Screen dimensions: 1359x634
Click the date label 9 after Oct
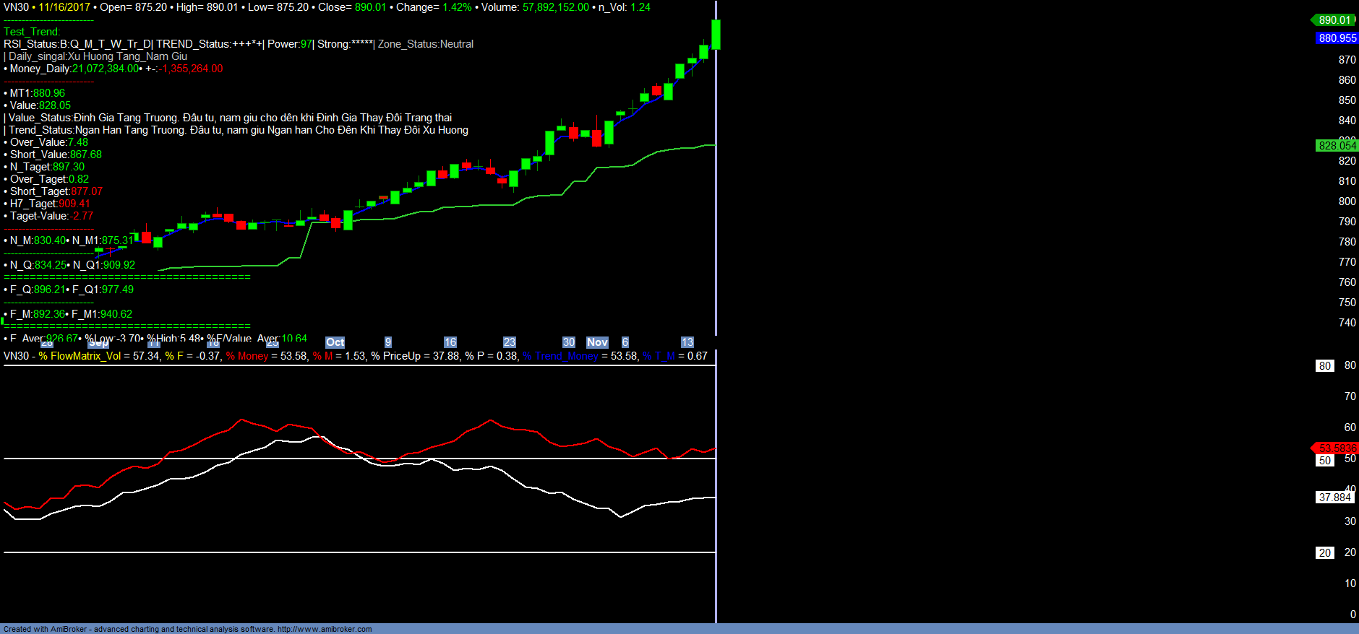[388, 342]
